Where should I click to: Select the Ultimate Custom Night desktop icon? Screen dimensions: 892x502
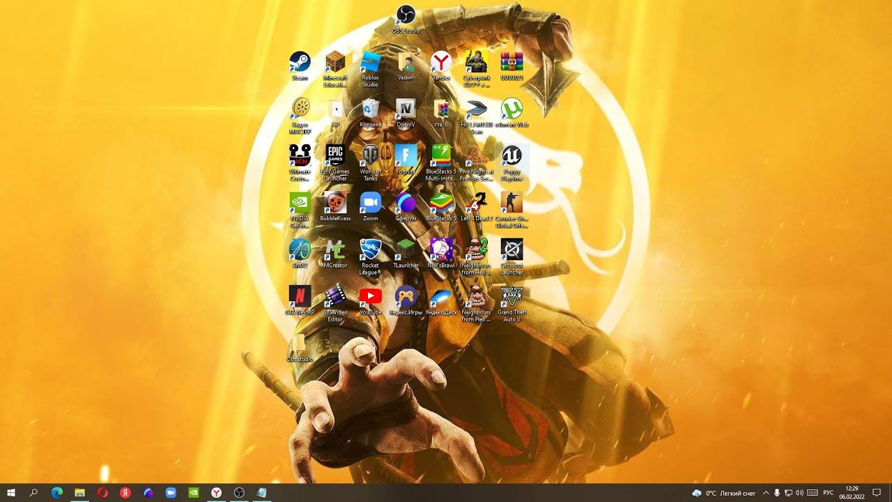[300, 162]
